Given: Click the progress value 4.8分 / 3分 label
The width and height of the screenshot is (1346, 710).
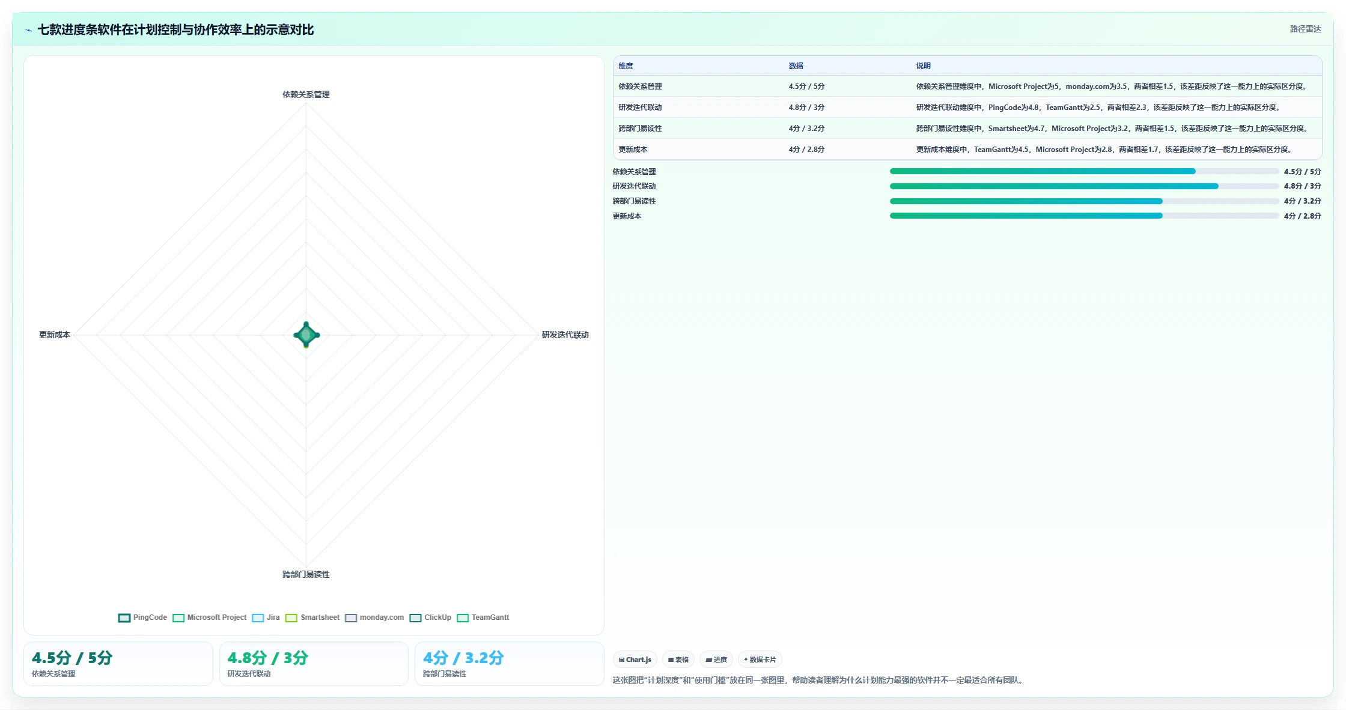Looking at the screenshot, I should pyautogui.click(x=1303, y=186).
